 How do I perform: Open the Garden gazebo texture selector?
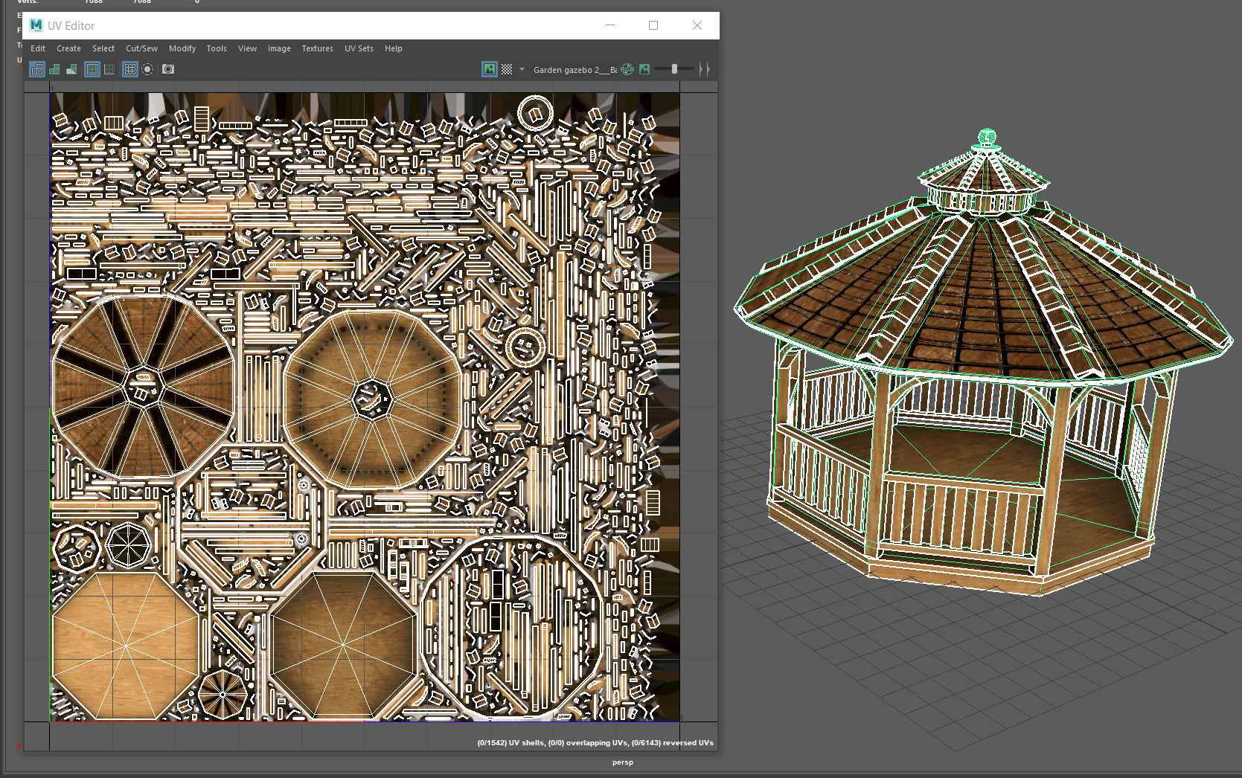[574, 69]
